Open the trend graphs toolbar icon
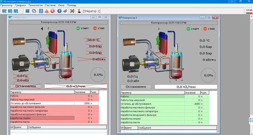Viewport: 253px width, 135px height. click(x=28, y=11)
